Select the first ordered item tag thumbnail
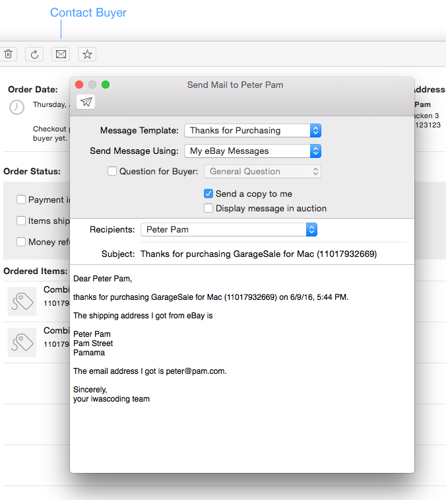 click(x=22, y=301)
